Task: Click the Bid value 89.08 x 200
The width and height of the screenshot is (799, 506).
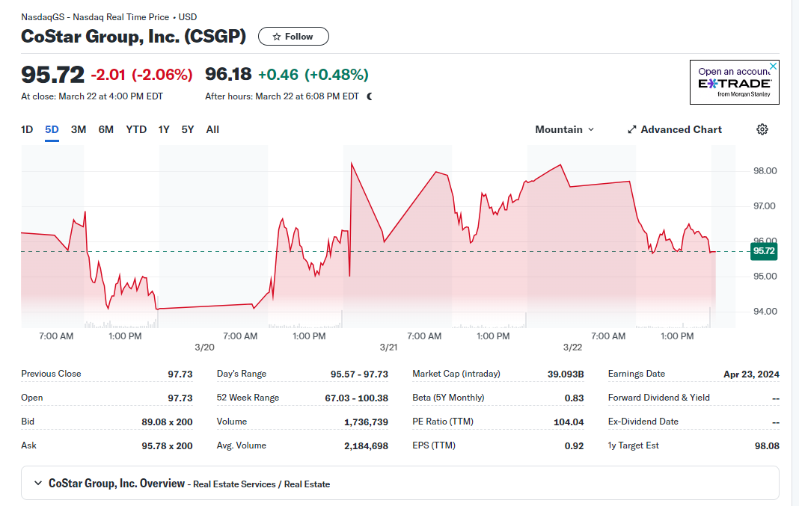Action: coord(167,422)
